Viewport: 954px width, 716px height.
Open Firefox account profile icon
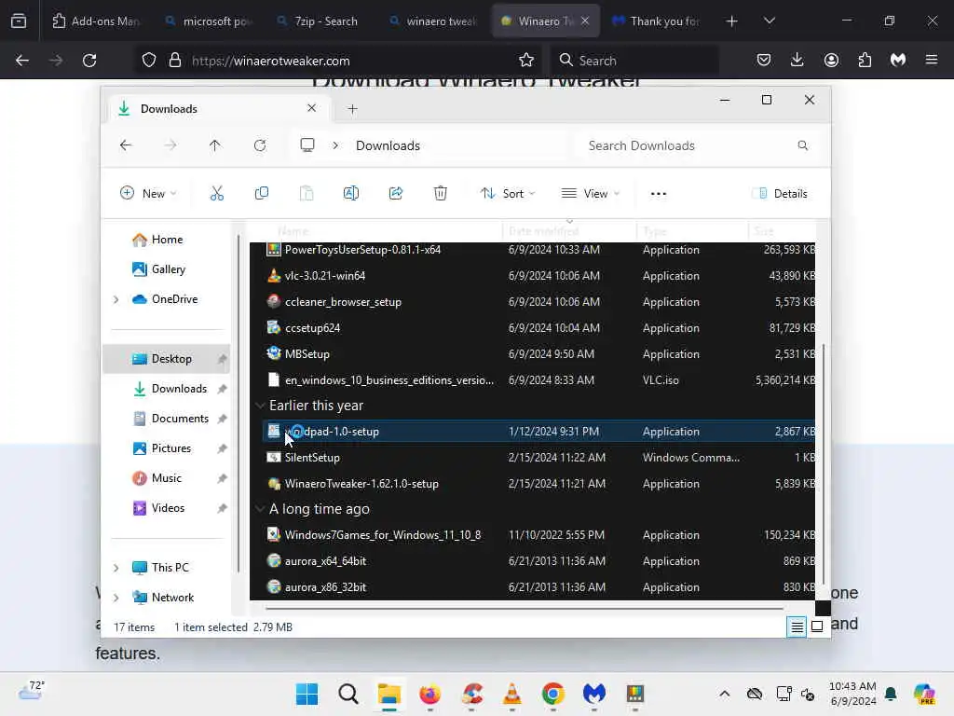[x=831, y=61]
